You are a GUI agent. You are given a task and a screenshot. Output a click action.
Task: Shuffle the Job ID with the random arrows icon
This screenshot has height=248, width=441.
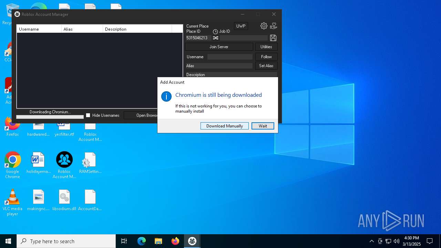tap(216, 38)
